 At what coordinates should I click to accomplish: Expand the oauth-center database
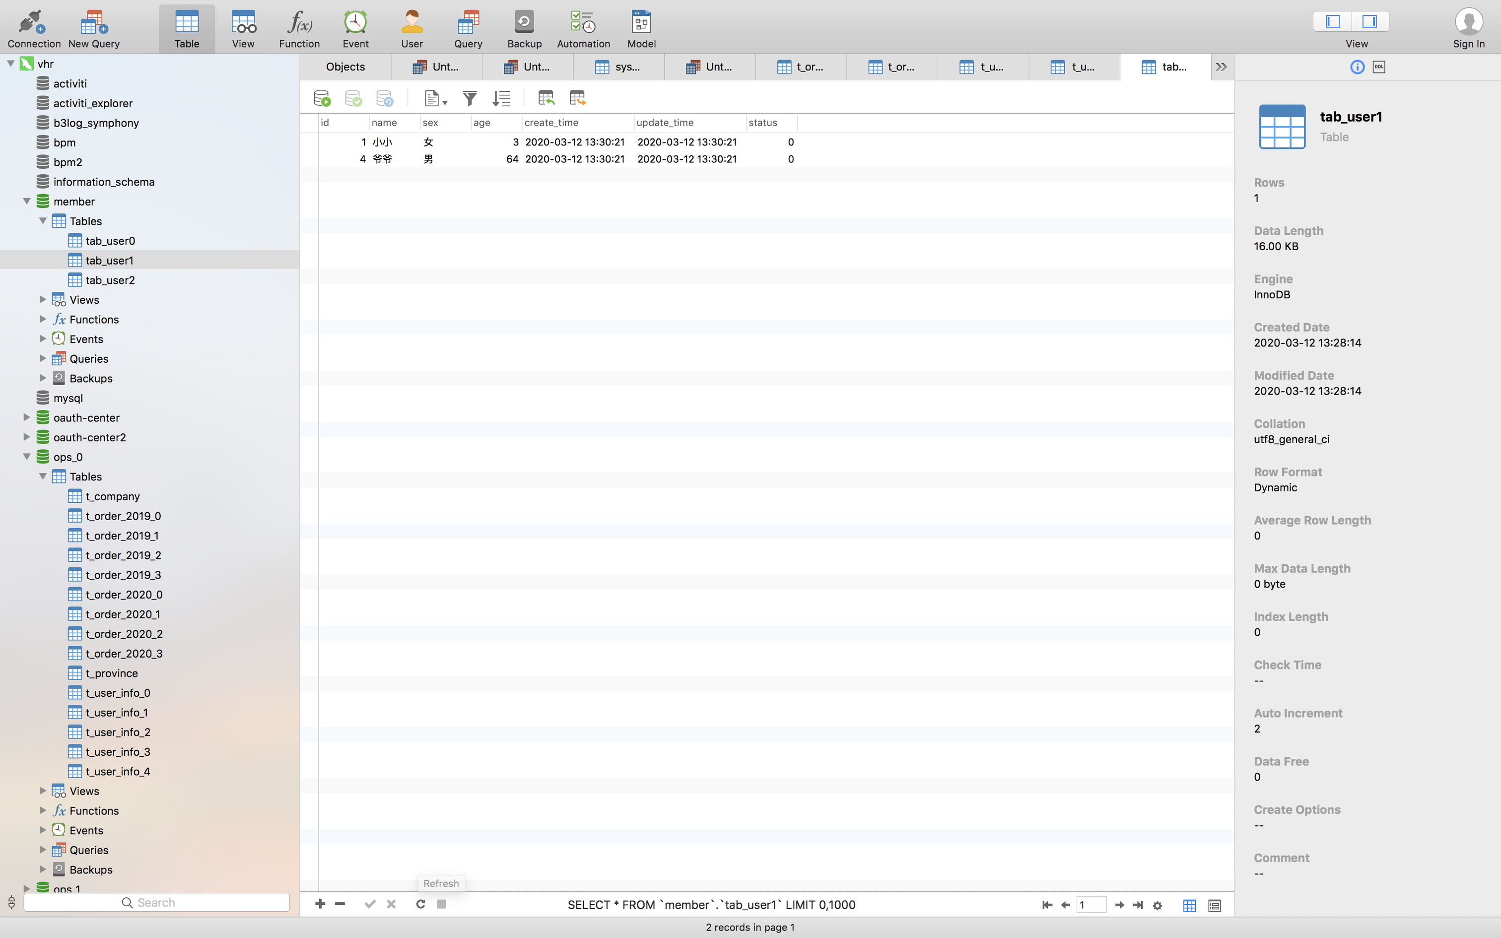coord(27,417)
